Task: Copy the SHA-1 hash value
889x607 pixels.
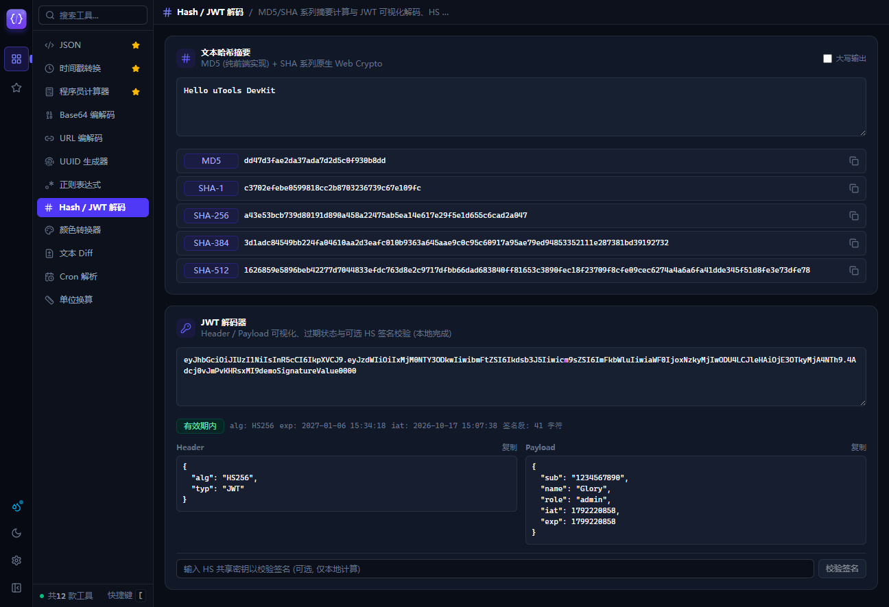Action: pos(854,188)
